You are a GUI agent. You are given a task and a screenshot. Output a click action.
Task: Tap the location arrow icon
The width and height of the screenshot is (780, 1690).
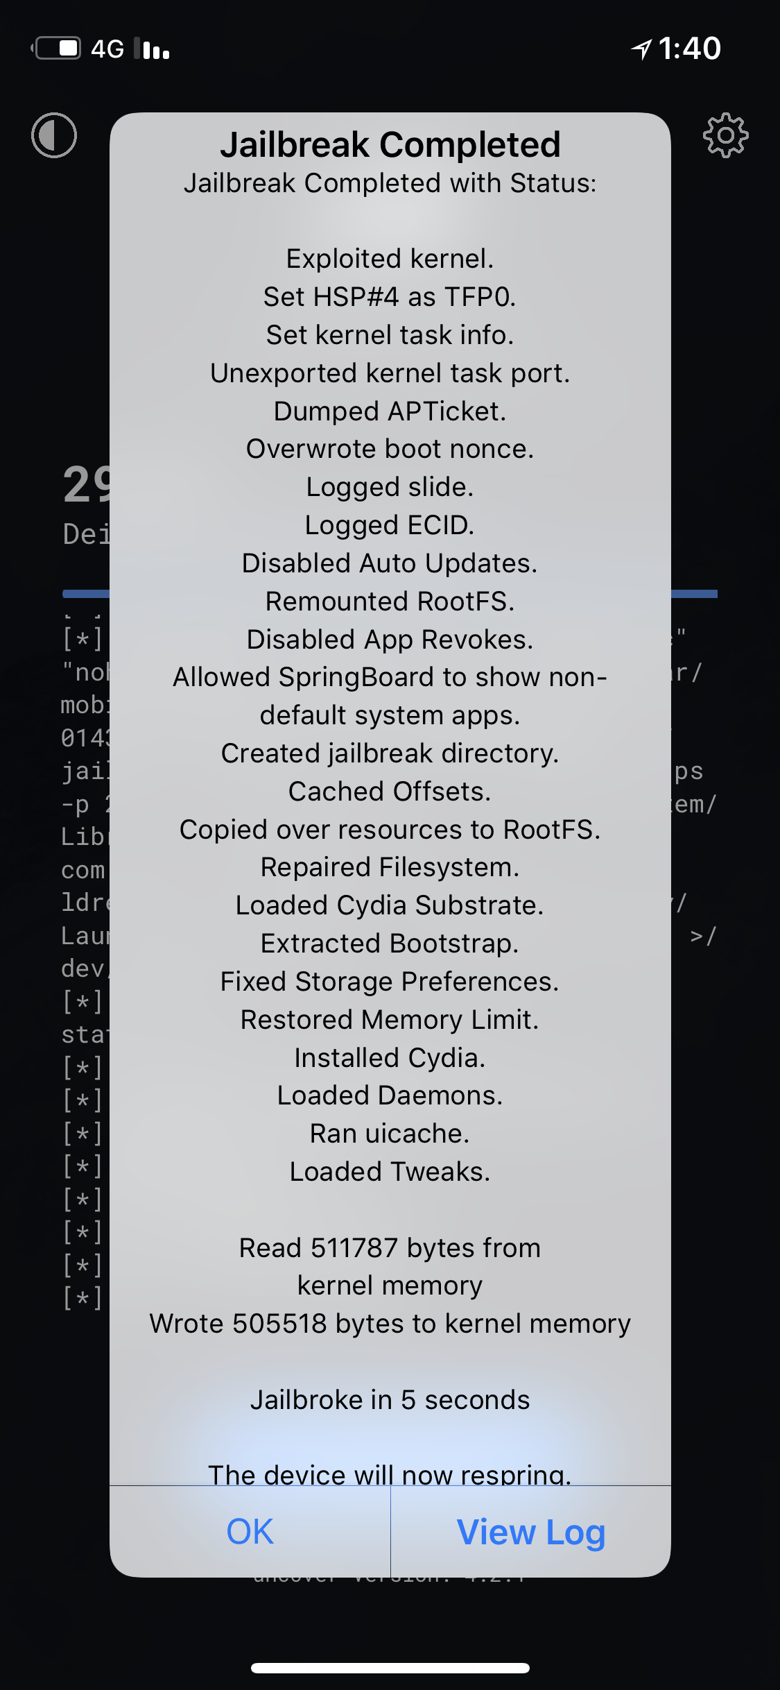point(641,49)
